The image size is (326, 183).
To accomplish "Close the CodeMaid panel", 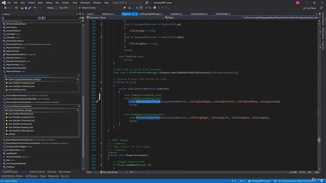I will [x=83, y=14].
